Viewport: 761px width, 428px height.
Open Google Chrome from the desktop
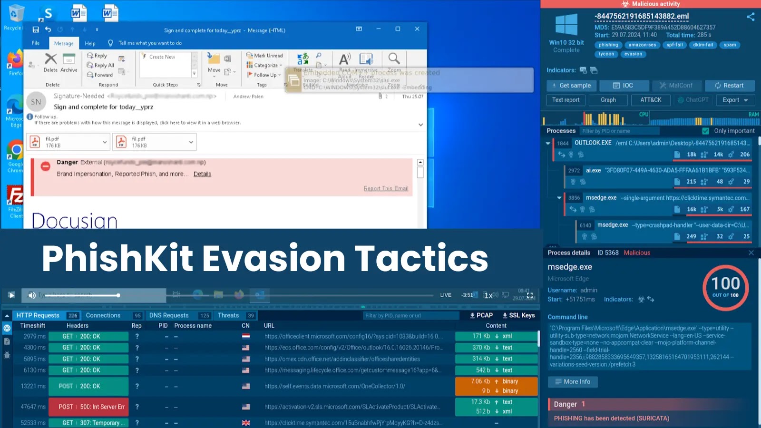coord(15,151)
